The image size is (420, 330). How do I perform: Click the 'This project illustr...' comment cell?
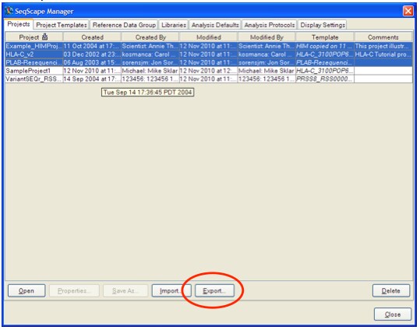click(x=383, y=46)
